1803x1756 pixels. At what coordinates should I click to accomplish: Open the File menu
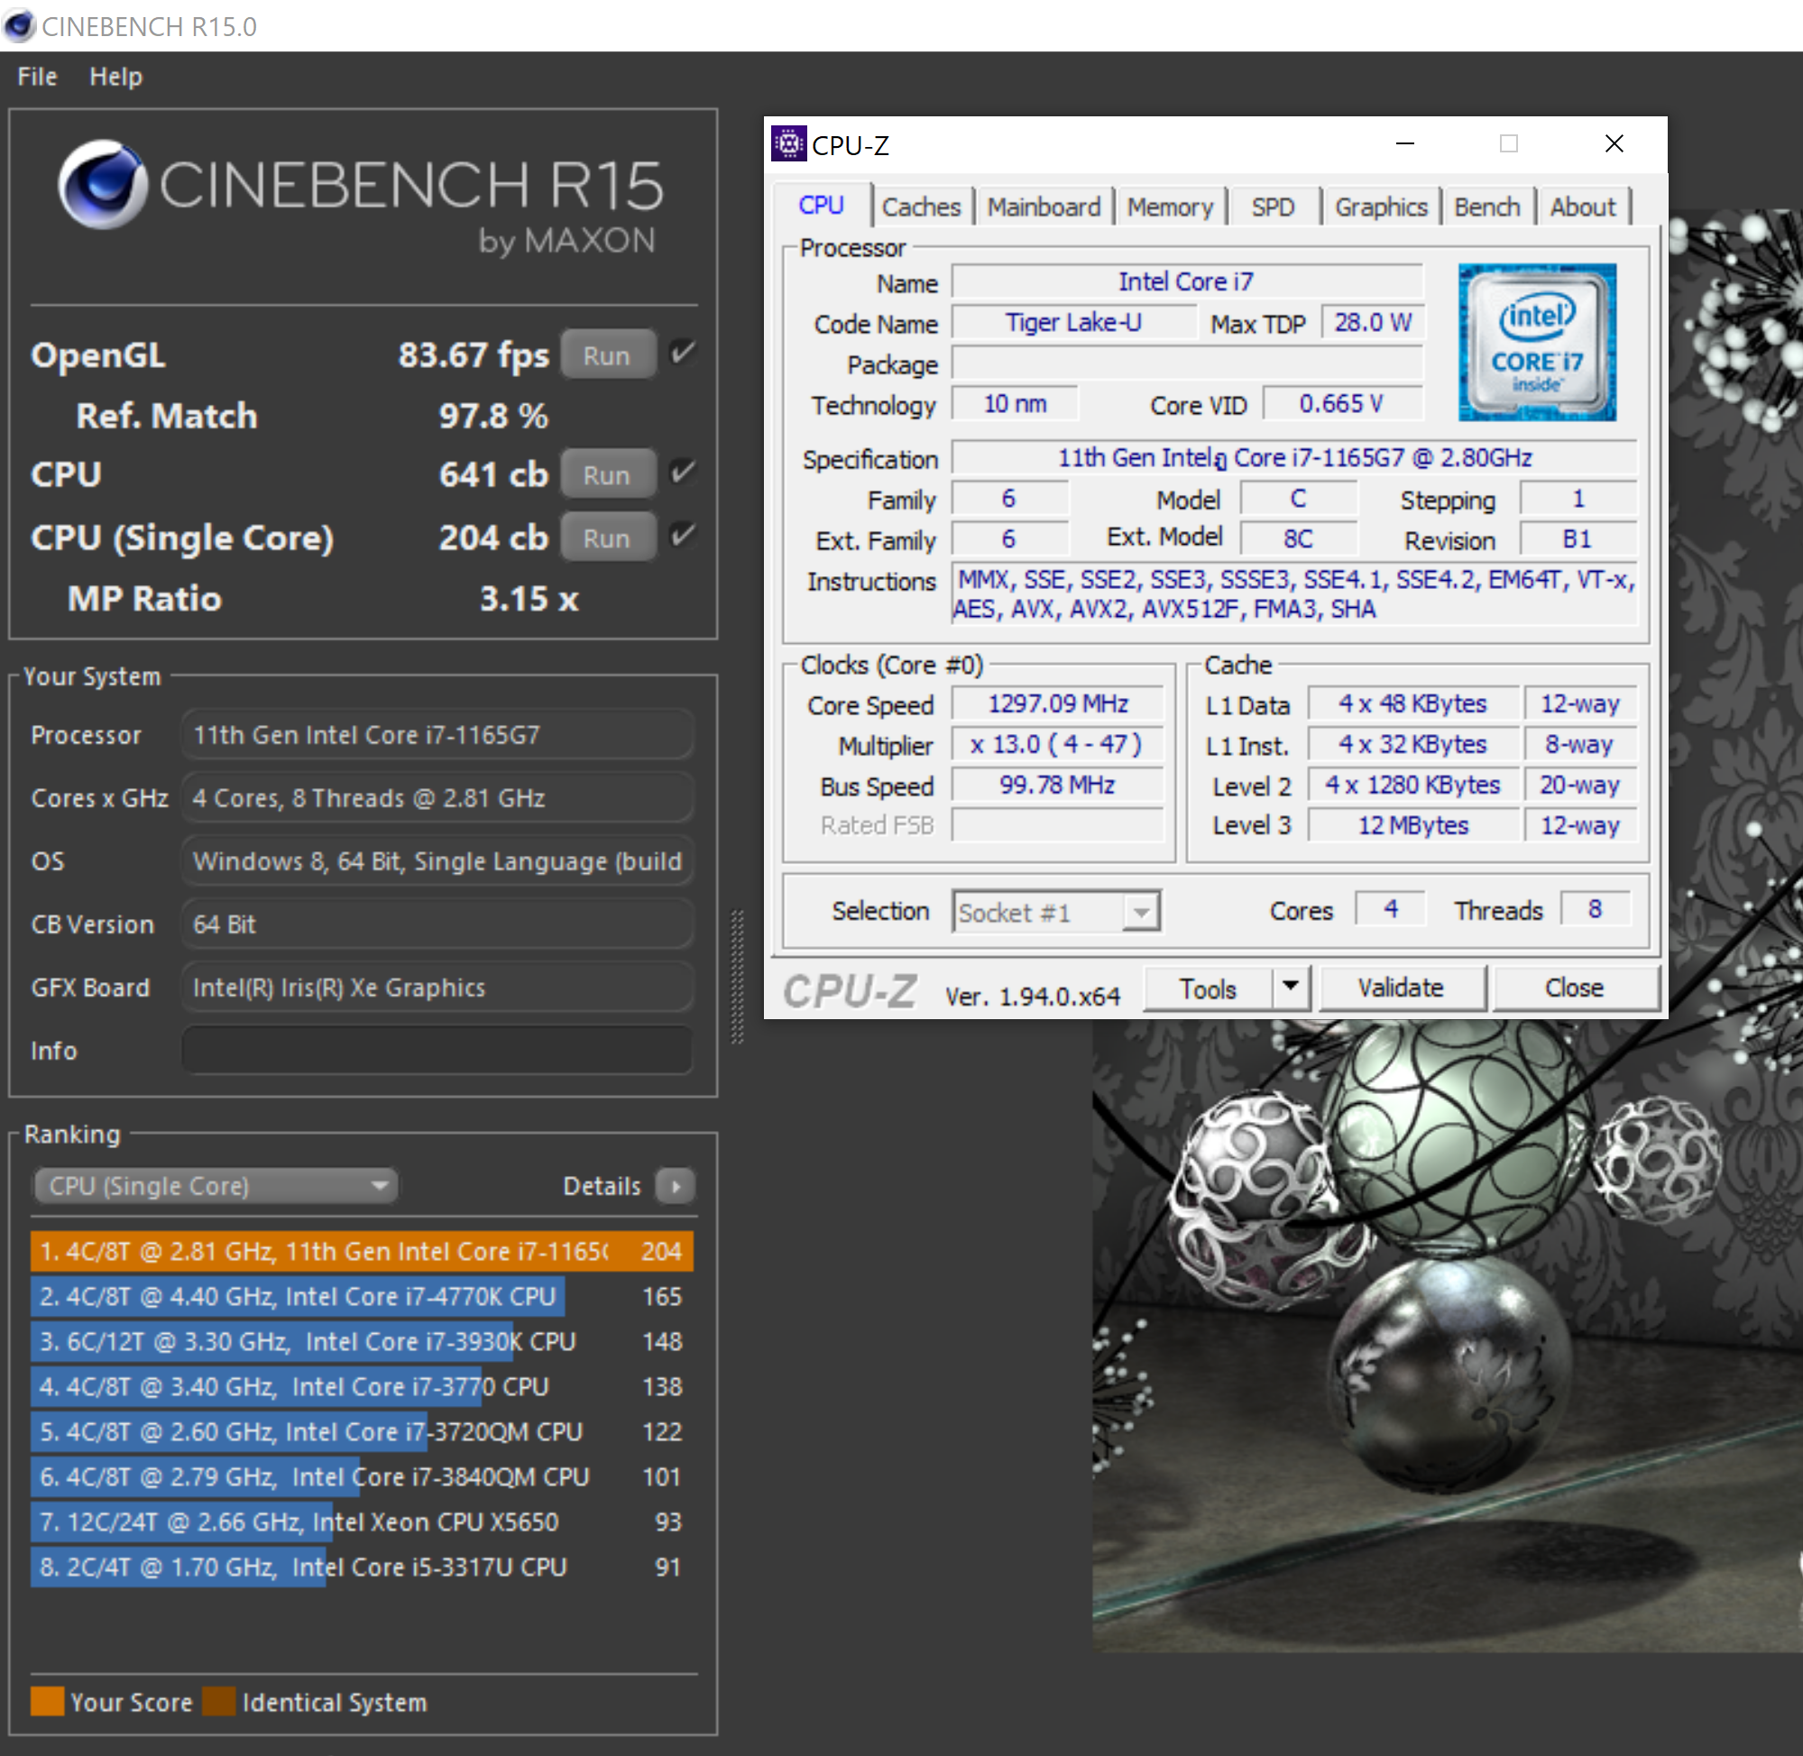37,77
